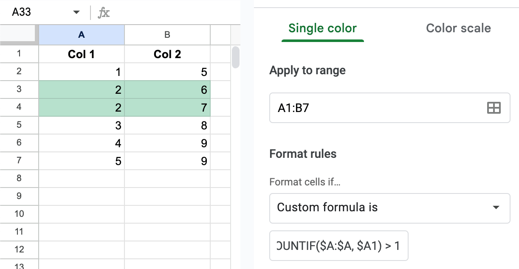
Task: Select the Single color tab
Action: 322,28
